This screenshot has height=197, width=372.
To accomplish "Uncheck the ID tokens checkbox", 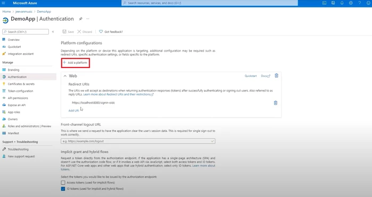I will click(x=63, y=189).
